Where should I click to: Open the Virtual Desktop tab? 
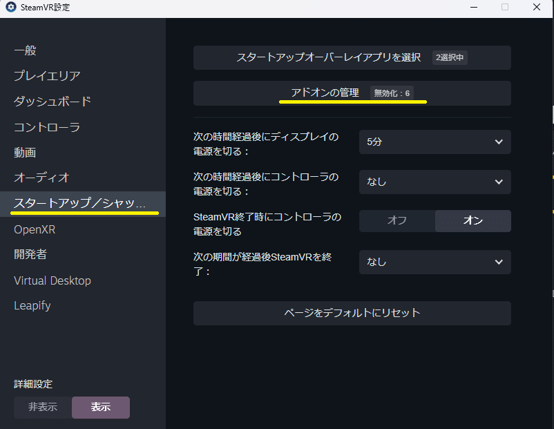[x=52, y=280]
